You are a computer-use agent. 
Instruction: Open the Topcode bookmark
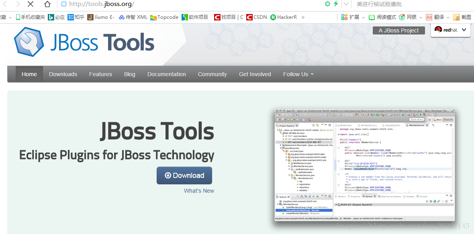pos(164,17)
